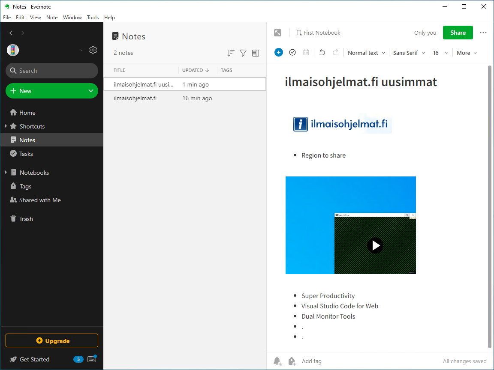Open the filter notes funnel icon

[x=243, y=53]
